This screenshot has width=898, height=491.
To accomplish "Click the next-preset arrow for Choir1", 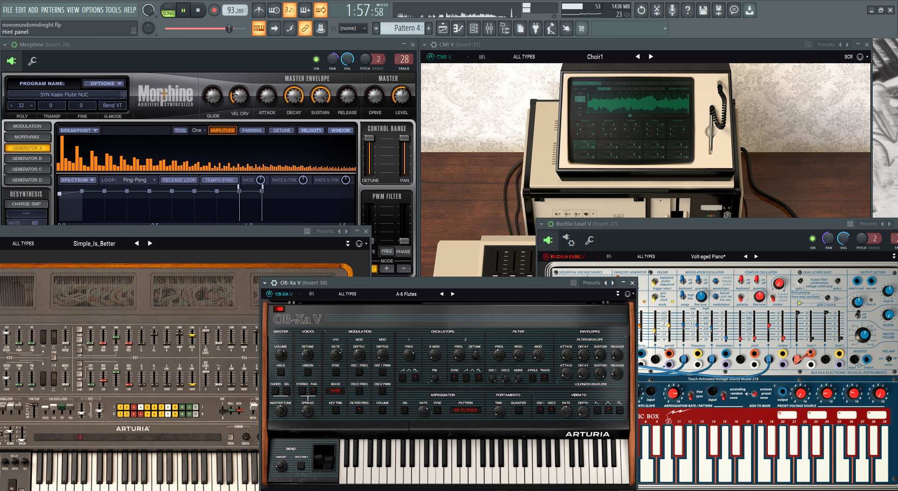I will pyautogui.click(x=651, y=56).
